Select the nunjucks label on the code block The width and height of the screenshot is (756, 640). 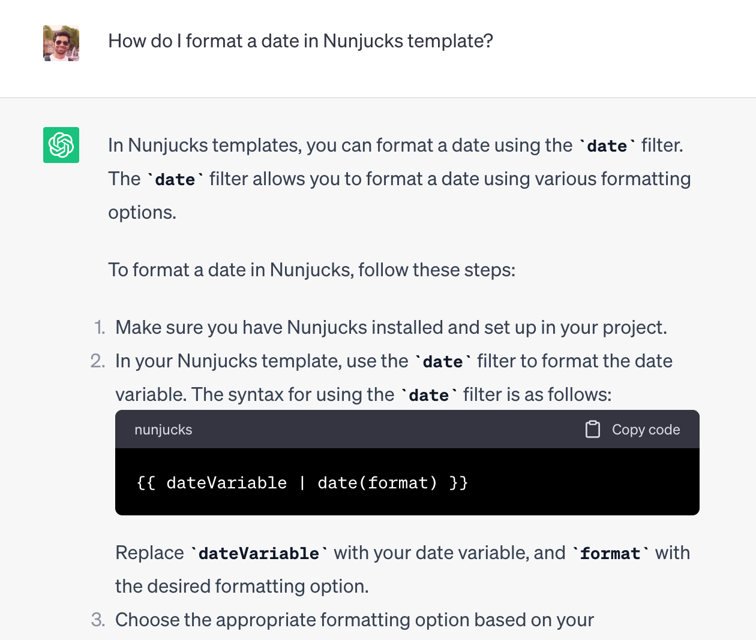coord(163,429)
